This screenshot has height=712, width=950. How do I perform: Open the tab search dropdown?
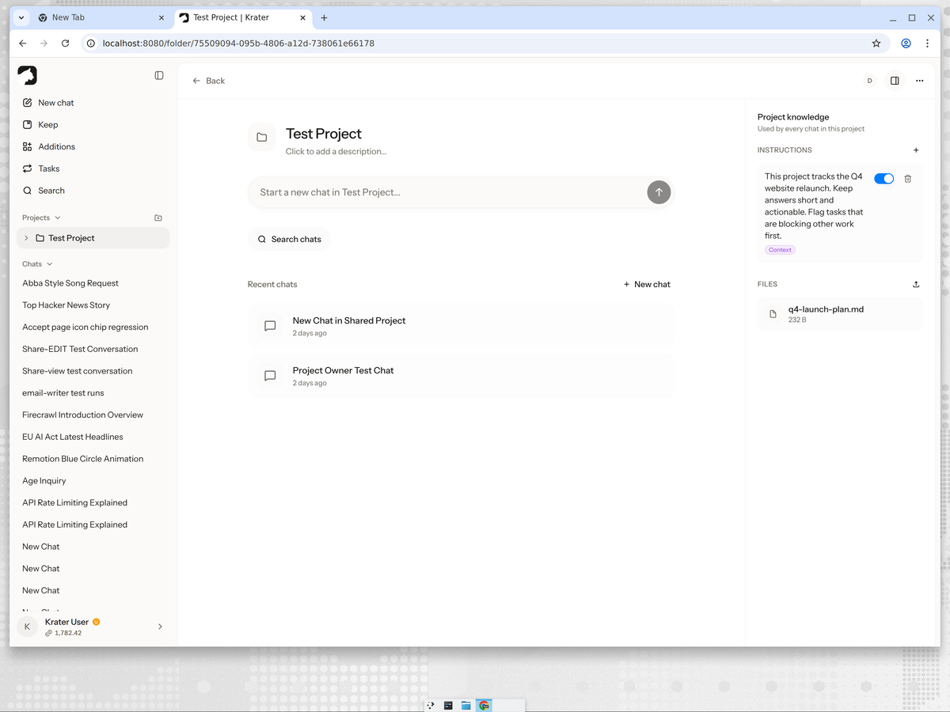point(21,17)
